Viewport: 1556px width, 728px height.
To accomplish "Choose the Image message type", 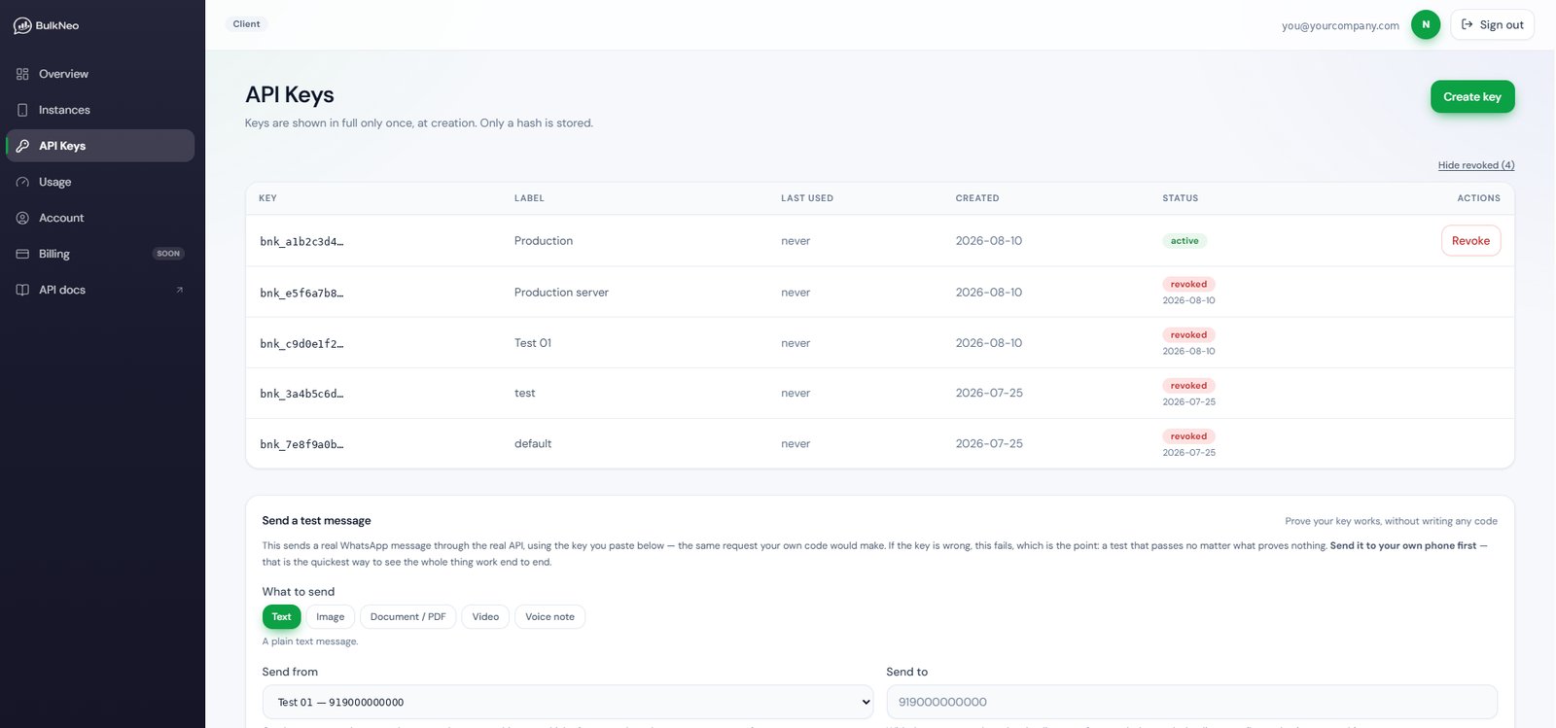I will click(330, 617).
